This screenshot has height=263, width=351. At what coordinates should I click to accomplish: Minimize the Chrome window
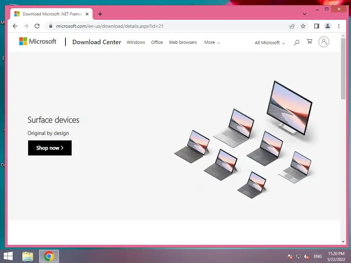pos(317,9)
